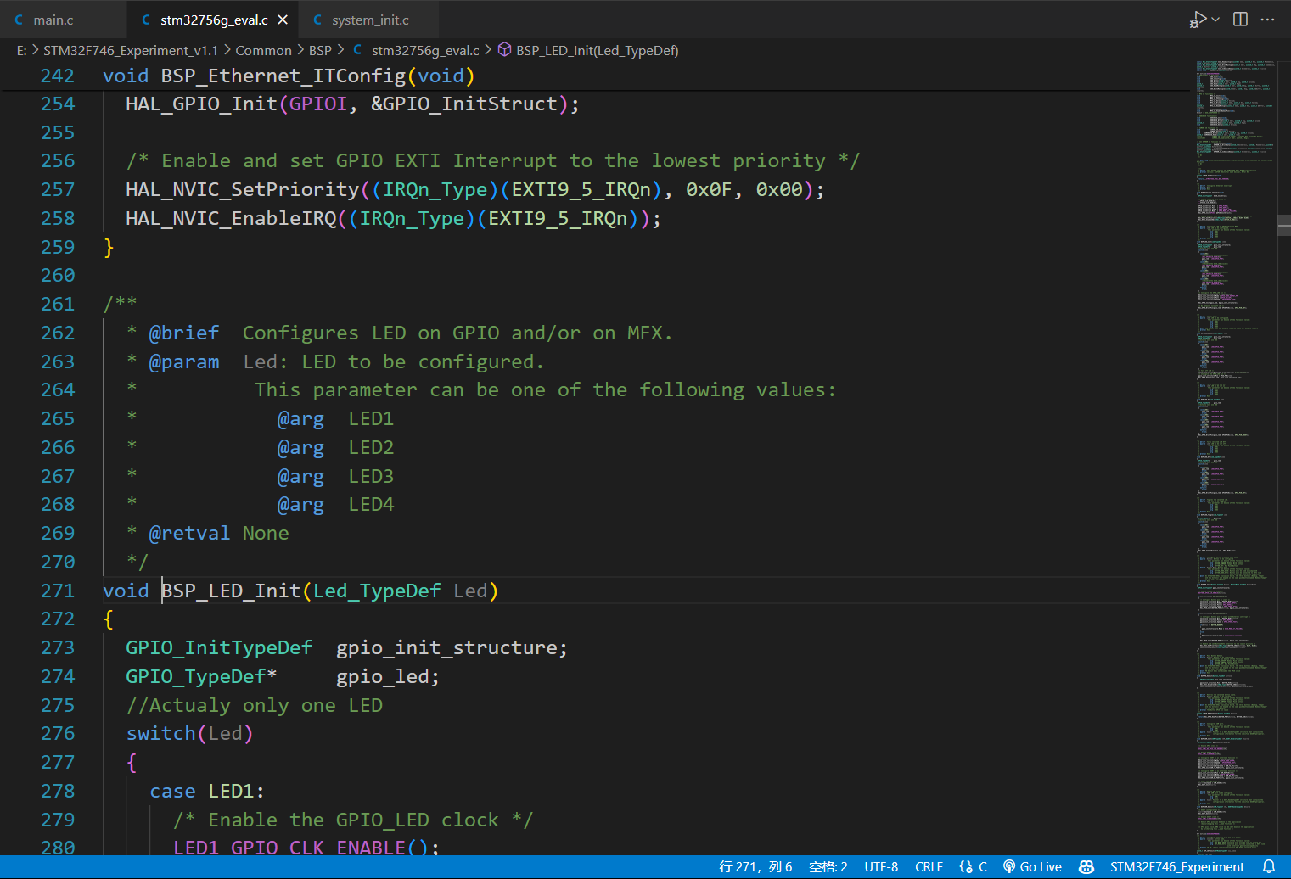Open the More Actions ellipsis menu

[x=1267, y=20]
